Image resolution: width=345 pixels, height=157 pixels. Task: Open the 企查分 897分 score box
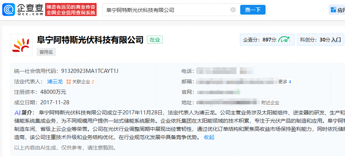click(x=267, y=40)
